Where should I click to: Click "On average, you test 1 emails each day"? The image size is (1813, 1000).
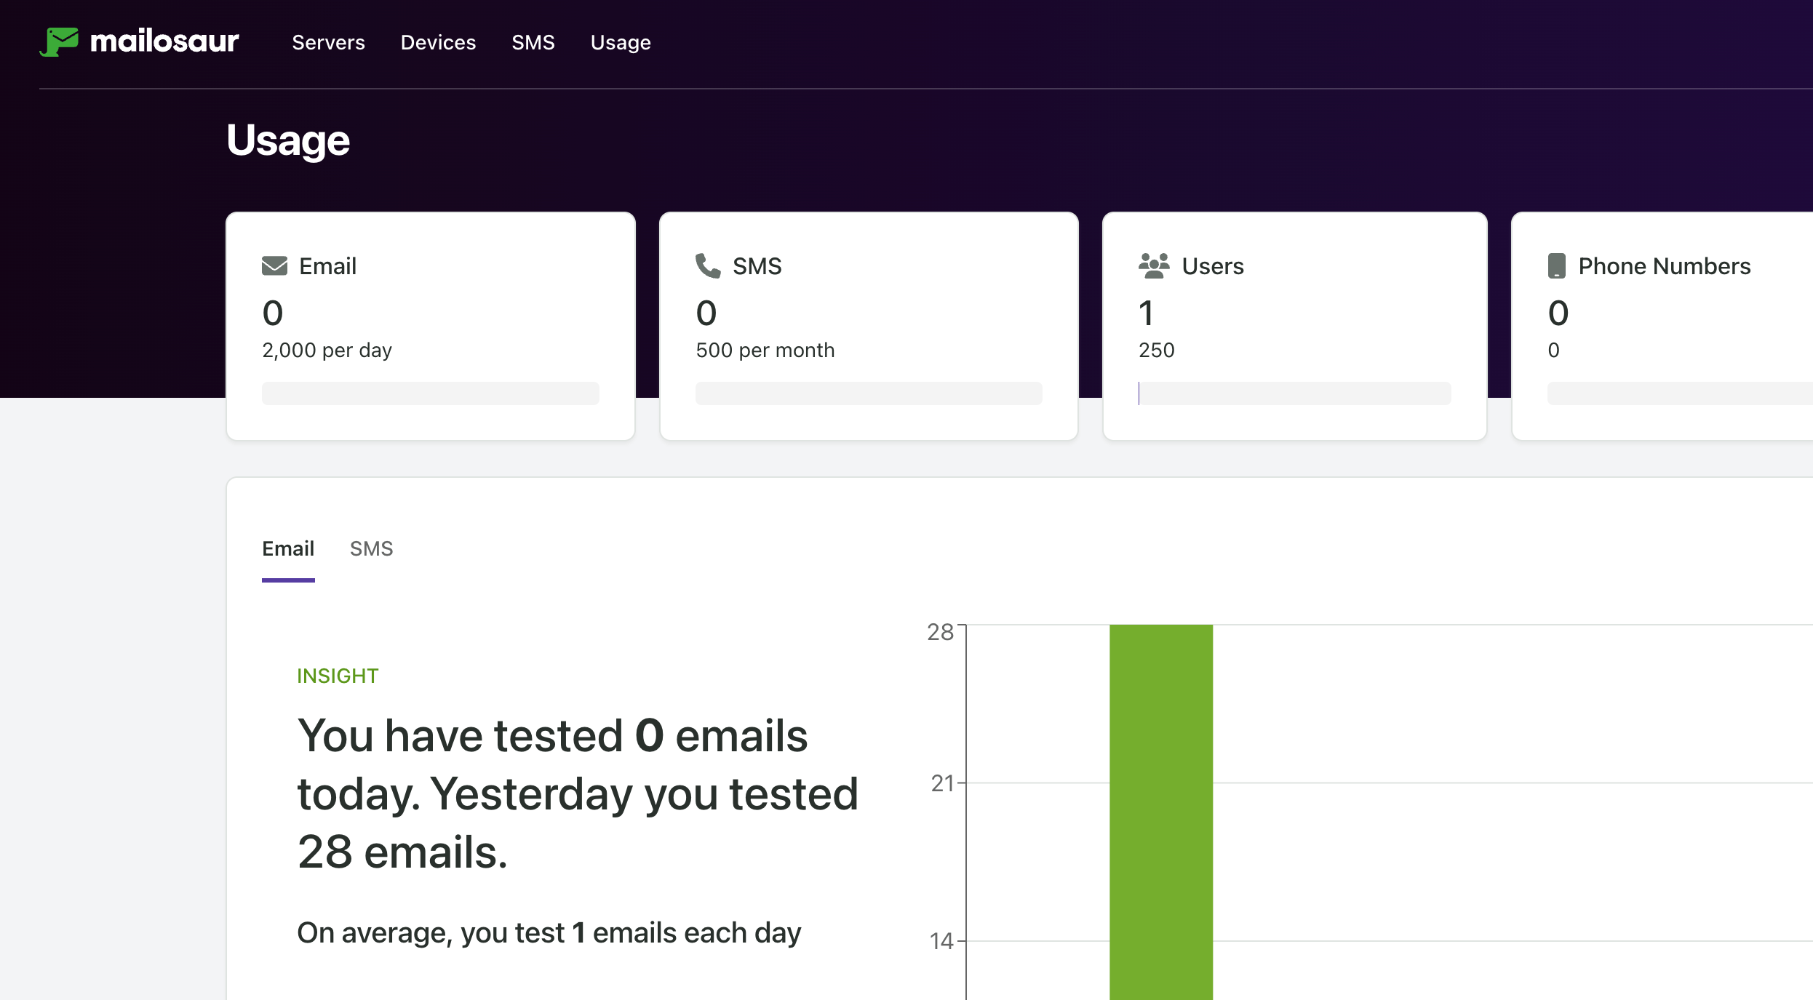549,933
